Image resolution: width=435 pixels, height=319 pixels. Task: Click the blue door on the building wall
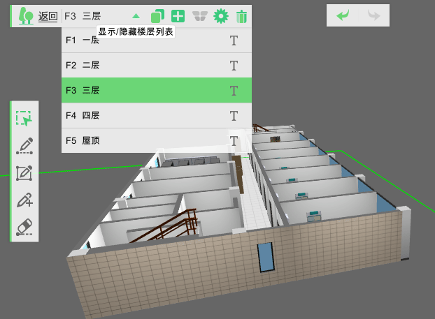click(x=266, y=258)
